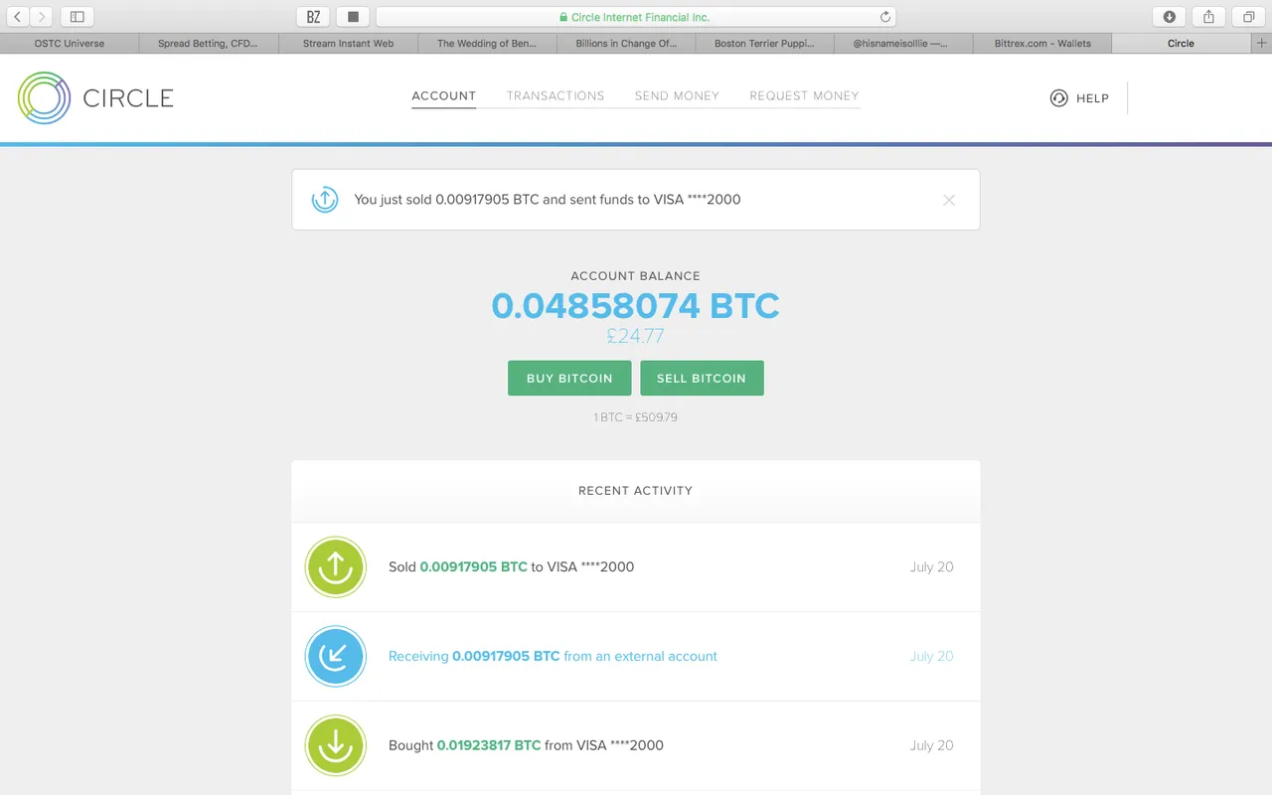Click the Circle logo

[95, 97]
